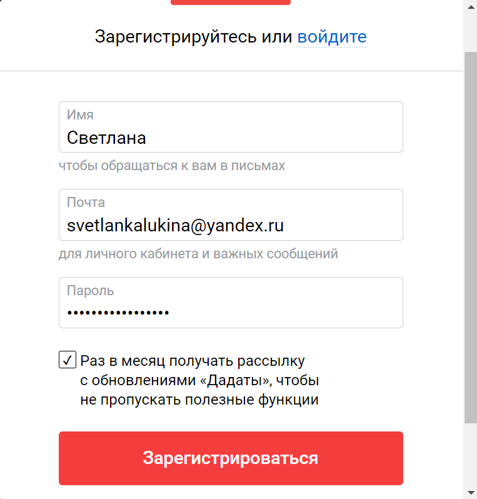Click the scrollbar track above the thumb
This screenshot has height=499, width=477.
point(470,31)
